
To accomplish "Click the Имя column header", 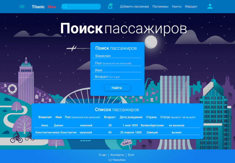I will (x=59, y=117).
